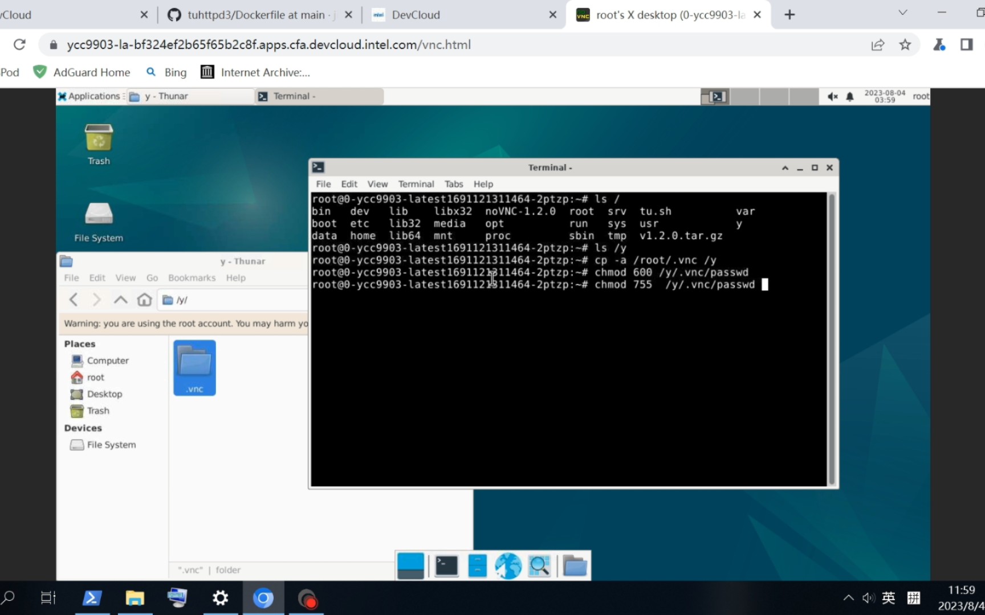Image resolution: width=985 pixels, height=615 pixels.
Task: Toggle the browser side panel icon
Action: tap(967, 44)
